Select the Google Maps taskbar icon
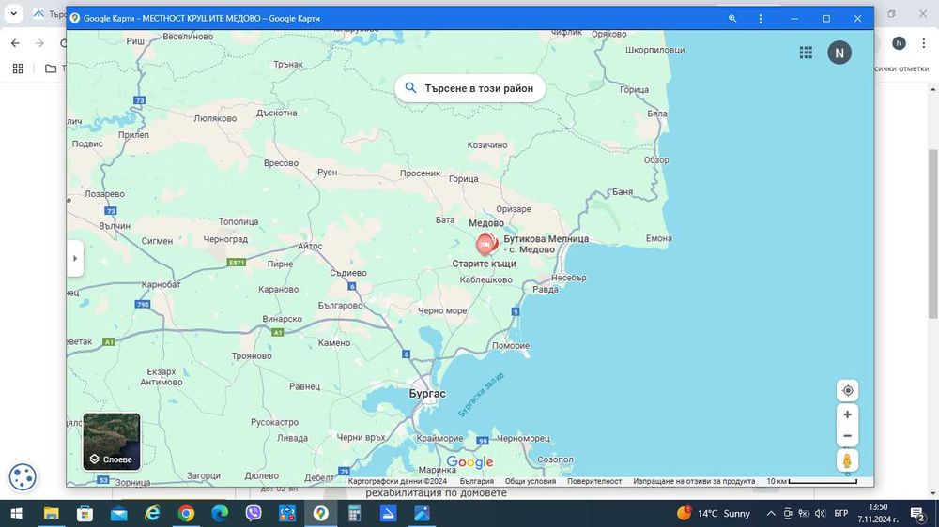This screenshot has height=527, width=939. (x=321, y=513)
